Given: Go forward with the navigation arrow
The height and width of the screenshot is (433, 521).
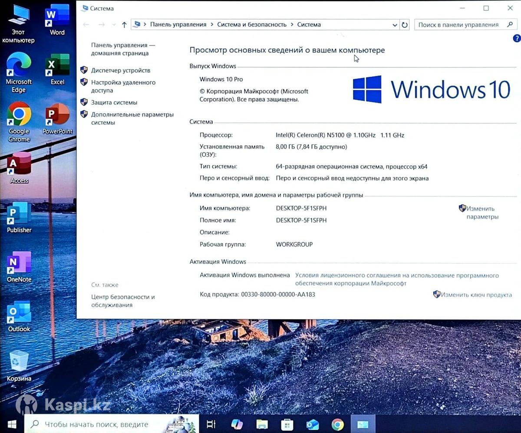Looking at the screenshot, I should 102,25.
